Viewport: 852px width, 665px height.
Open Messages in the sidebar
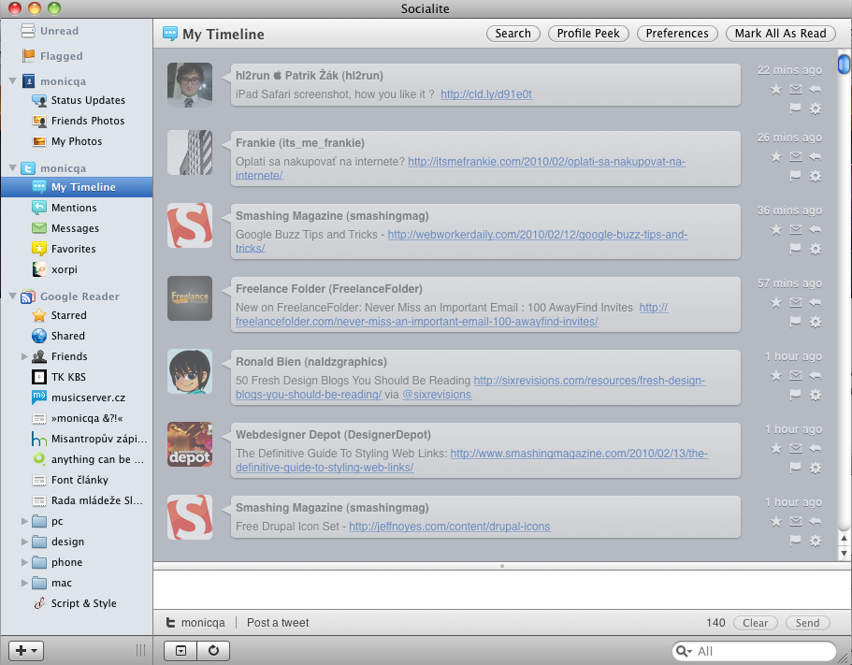[x=77, y=229]
